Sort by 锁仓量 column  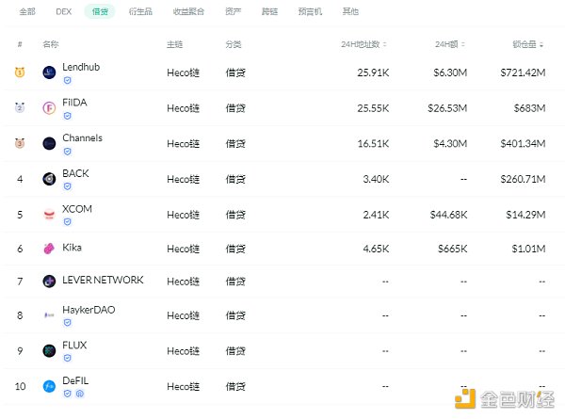click(x=526, y=44)
